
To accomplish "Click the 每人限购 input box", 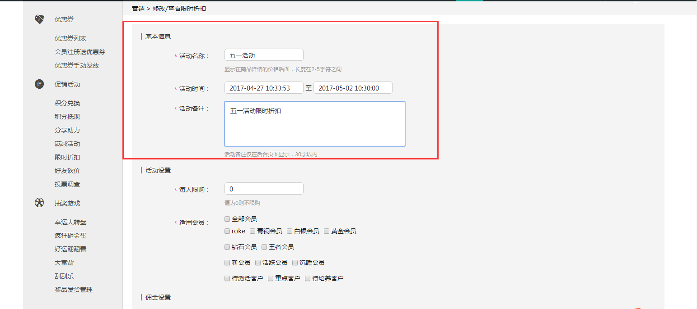I will point(264,189).
